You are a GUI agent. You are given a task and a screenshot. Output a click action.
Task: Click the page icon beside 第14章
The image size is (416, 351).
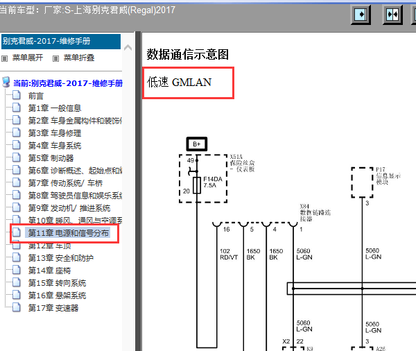click(x=17, y=270)
